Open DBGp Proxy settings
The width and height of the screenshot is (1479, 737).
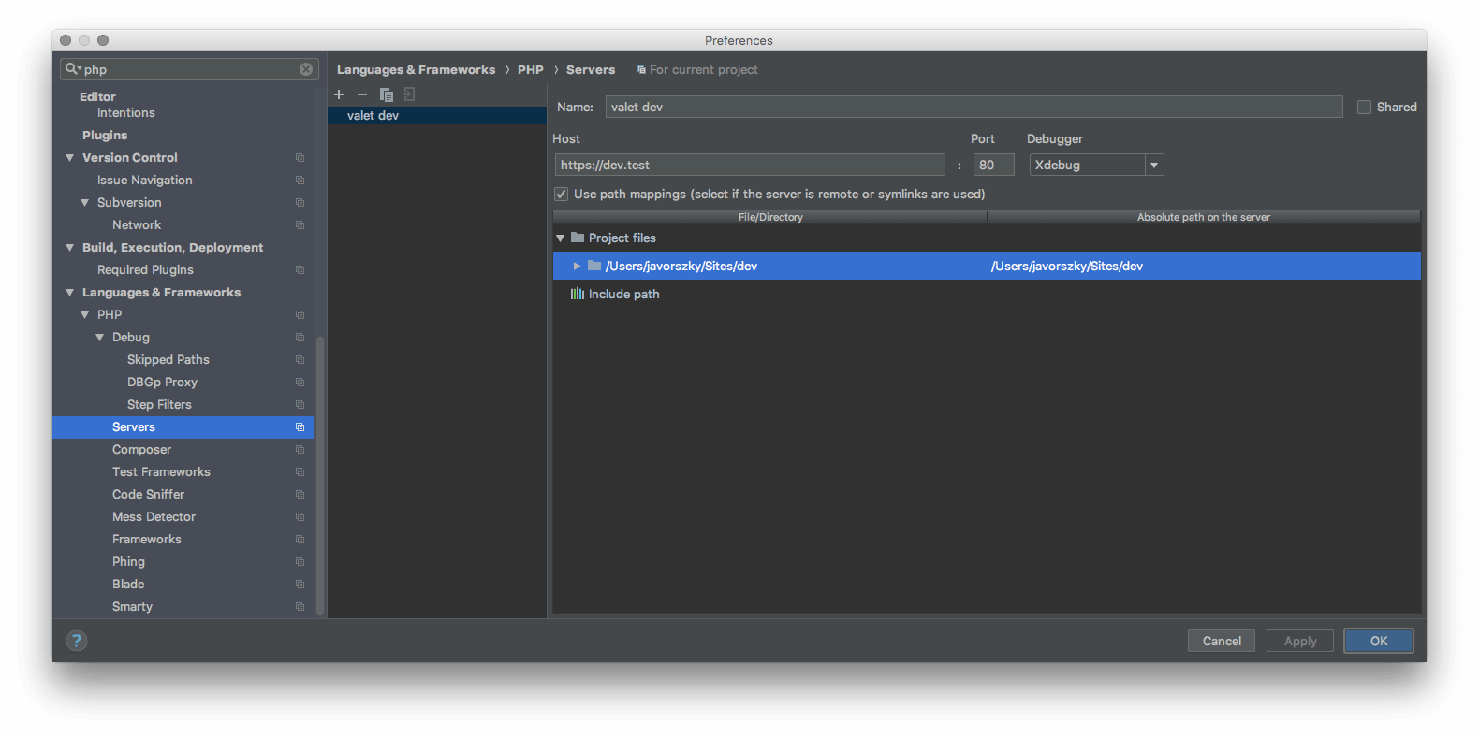pyautogui.click(x=162, y=383)
